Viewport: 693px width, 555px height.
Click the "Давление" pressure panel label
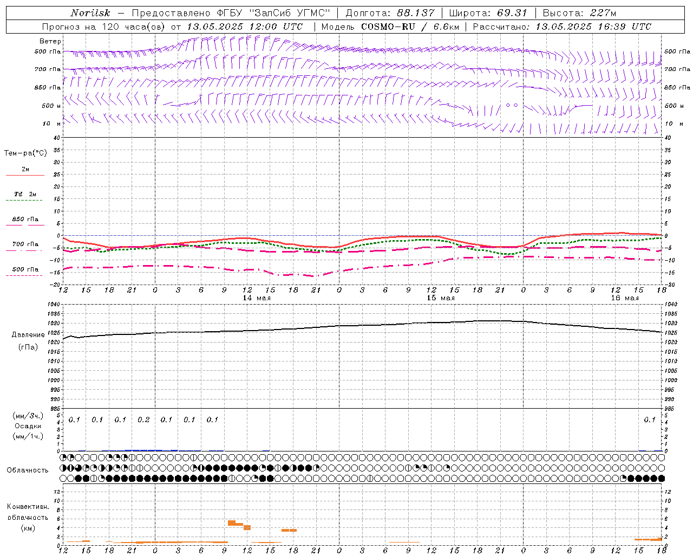[28, 335]
